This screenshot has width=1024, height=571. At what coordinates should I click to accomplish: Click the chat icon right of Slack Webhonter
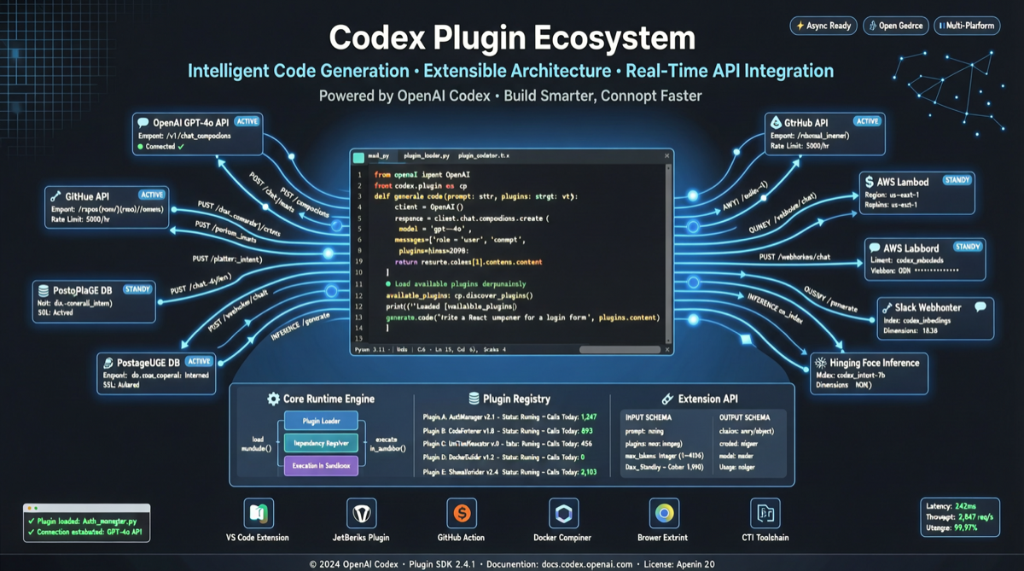(x=980, y=306)
